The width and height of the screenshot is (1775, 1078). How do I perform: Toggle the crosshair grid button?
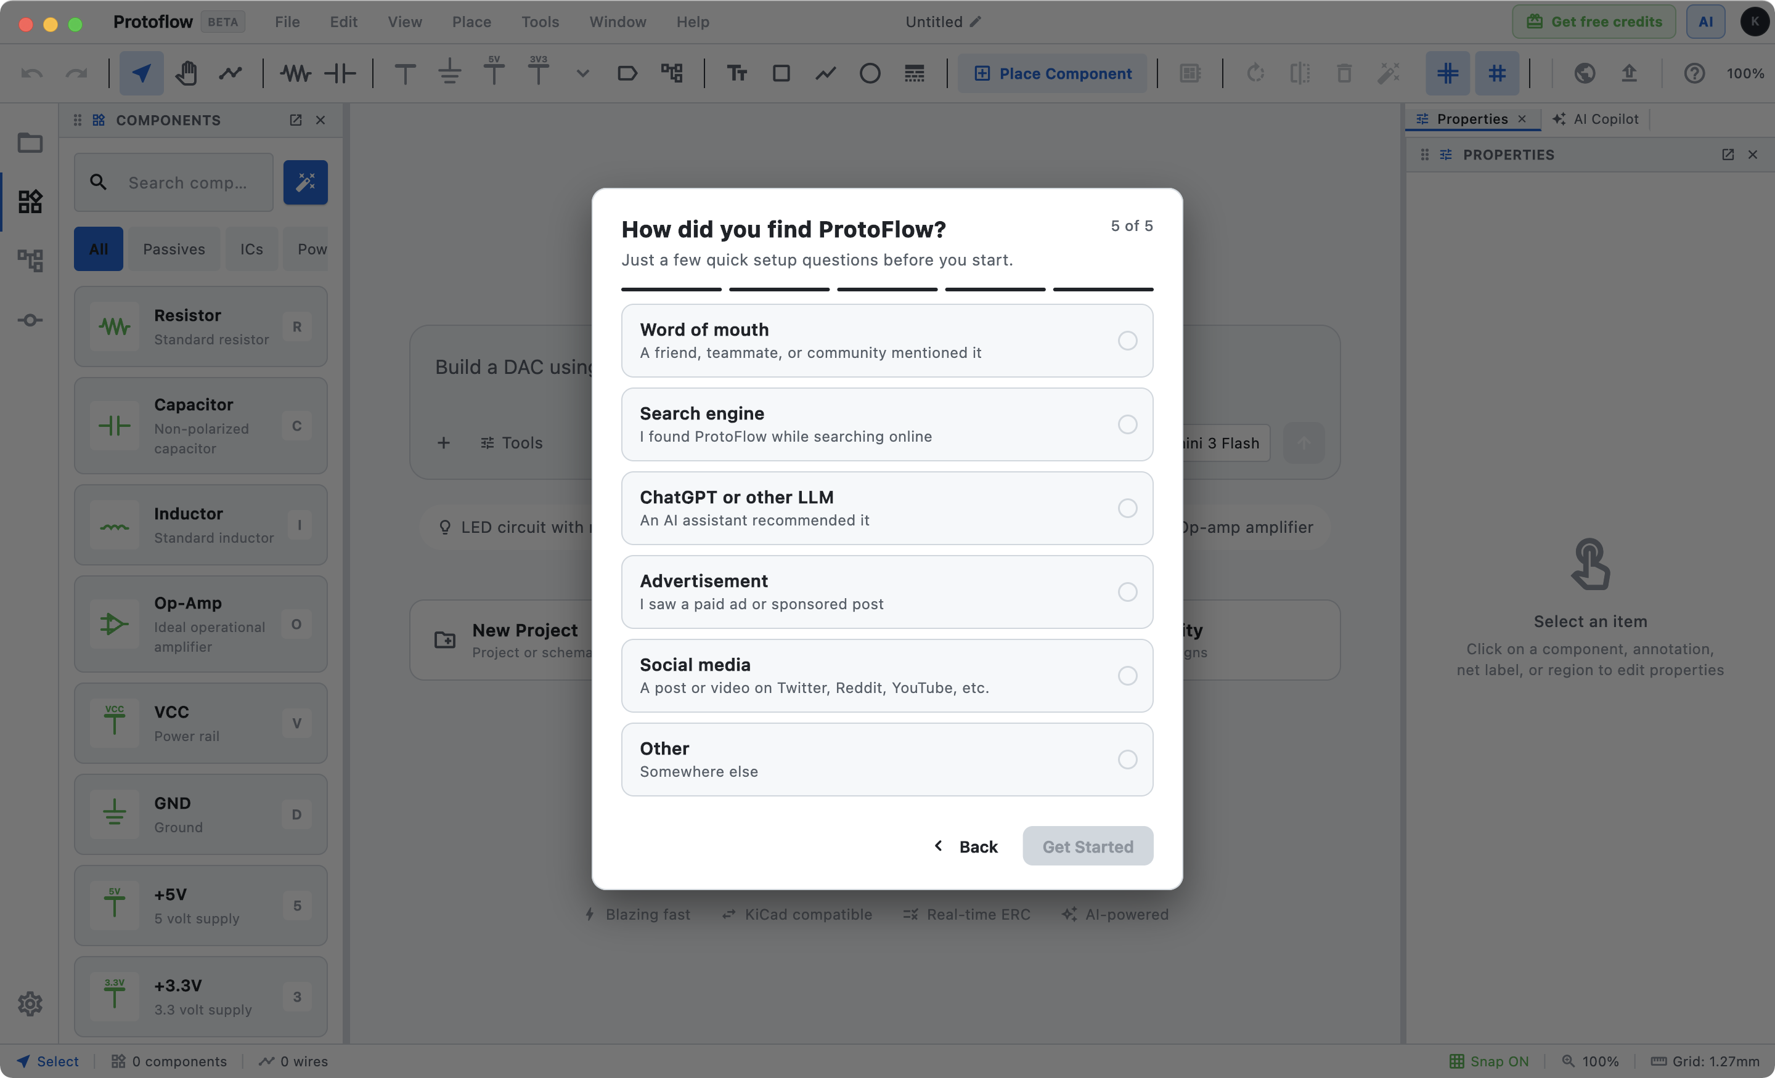tap(1447, 73)
